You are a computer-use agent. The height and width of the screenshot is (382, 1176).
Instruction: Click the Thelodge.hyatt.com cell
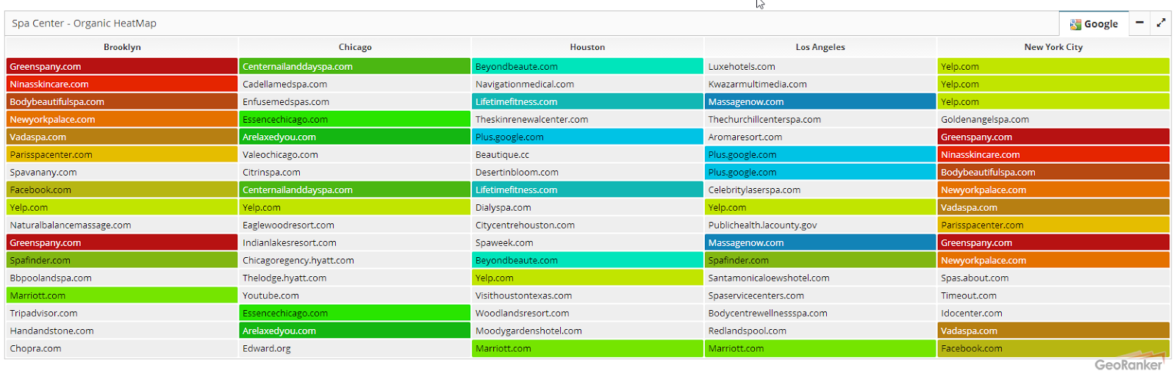[x=355, y=278]
